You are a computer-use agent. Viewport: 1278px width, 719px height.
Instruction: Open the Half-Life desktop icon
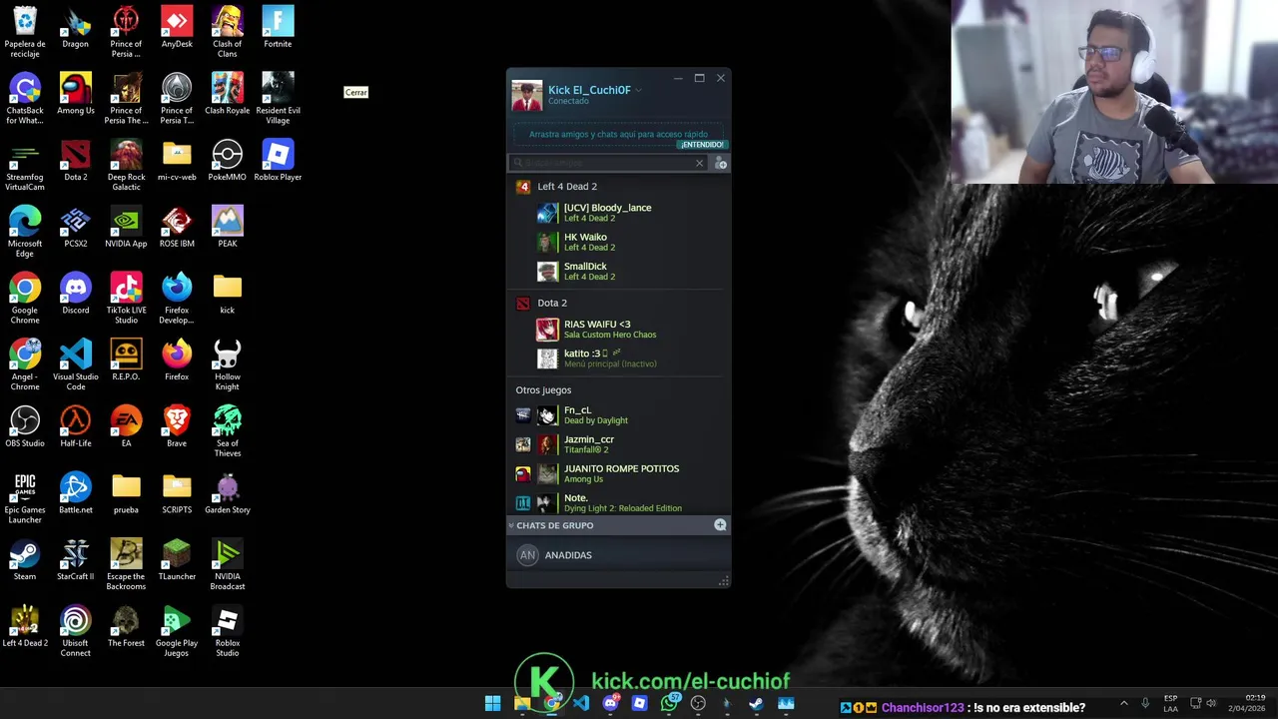[76, 426]
